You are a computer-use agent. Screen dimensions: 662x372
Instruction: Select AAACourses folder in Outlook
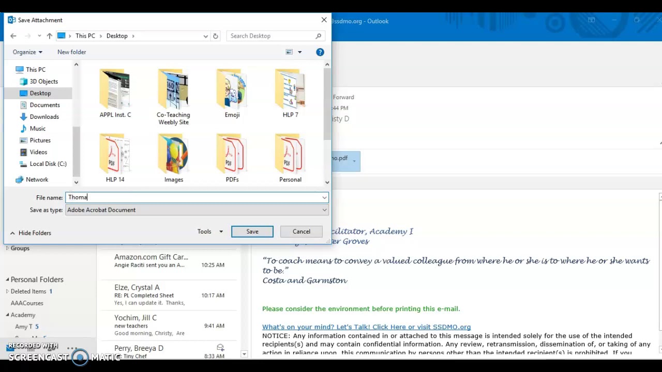point(27,303)
